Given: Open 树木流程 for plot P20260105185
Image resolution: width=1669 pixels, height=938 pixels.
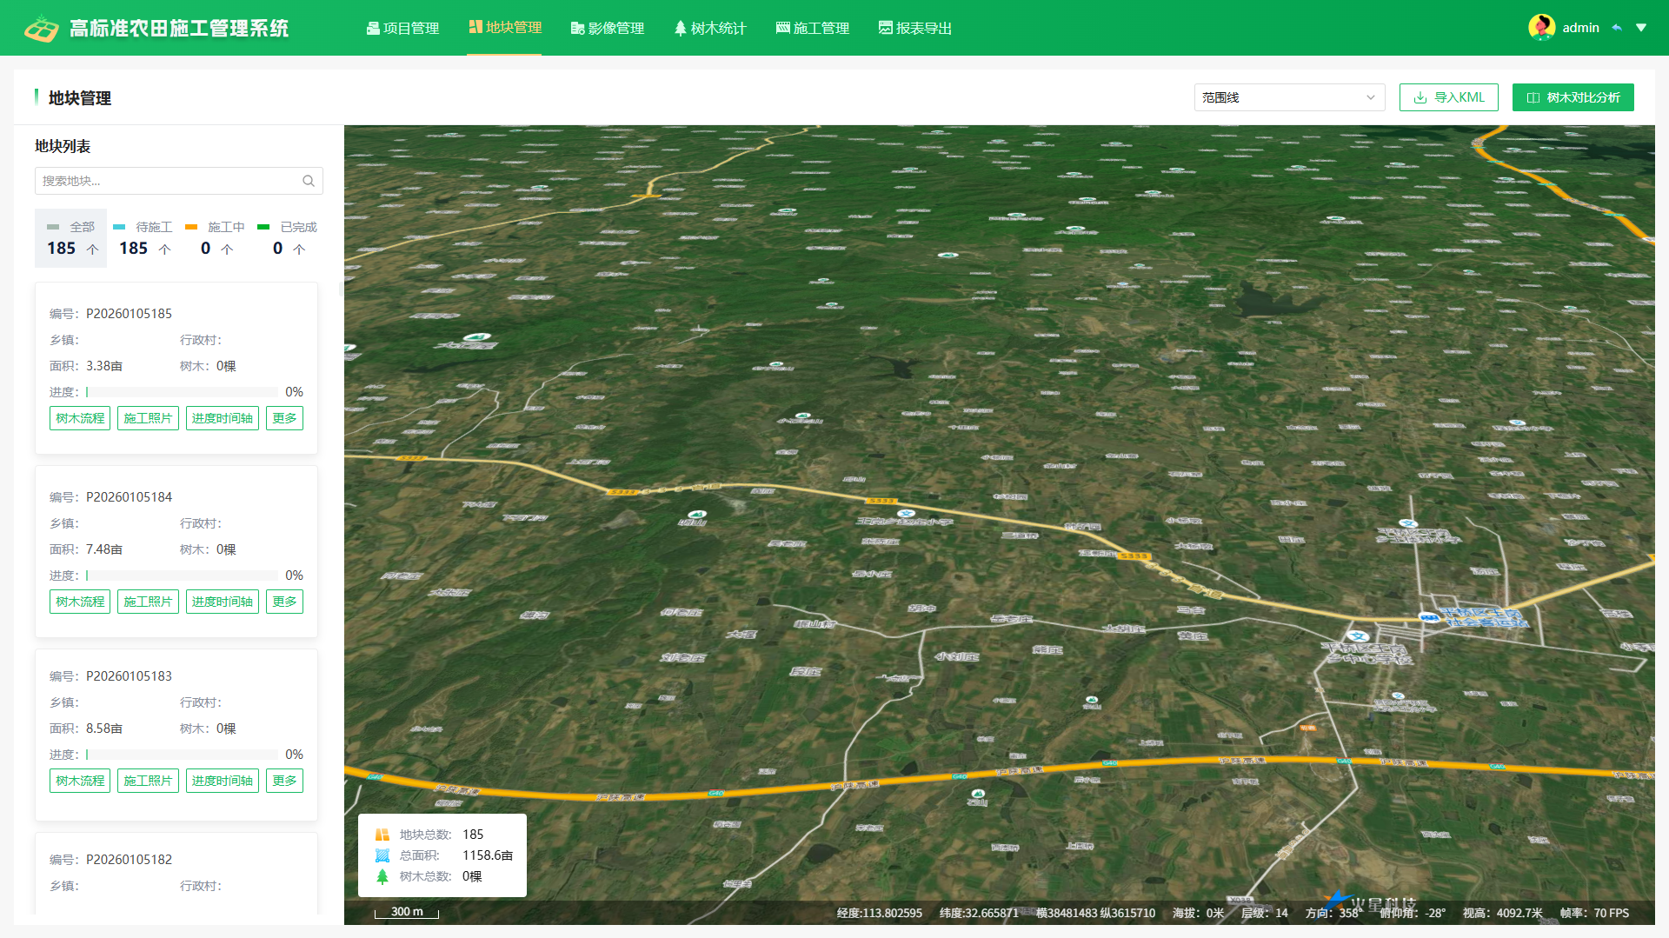Looking at the screenshot, I should [x=80, y=418].
